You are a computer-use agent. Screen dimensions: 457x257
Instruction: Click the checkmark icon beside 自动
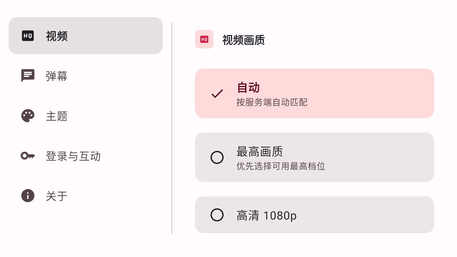click(x=217, y=94)
